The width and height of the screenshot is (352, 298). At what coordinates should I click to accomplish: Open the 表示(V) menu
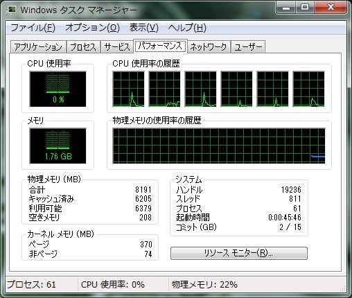143,28
